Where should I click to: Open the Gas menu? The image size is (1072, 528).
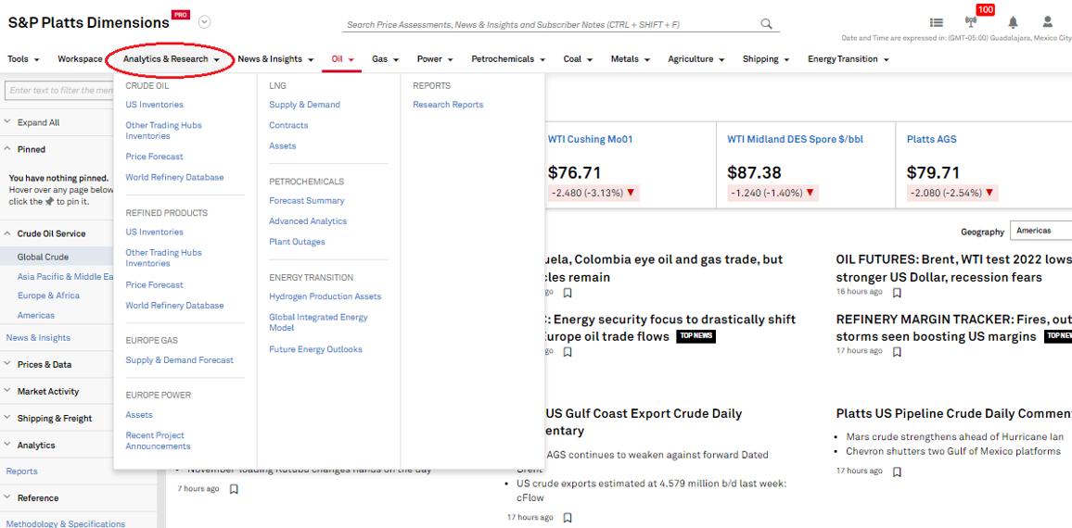click(x=385, y=58)
